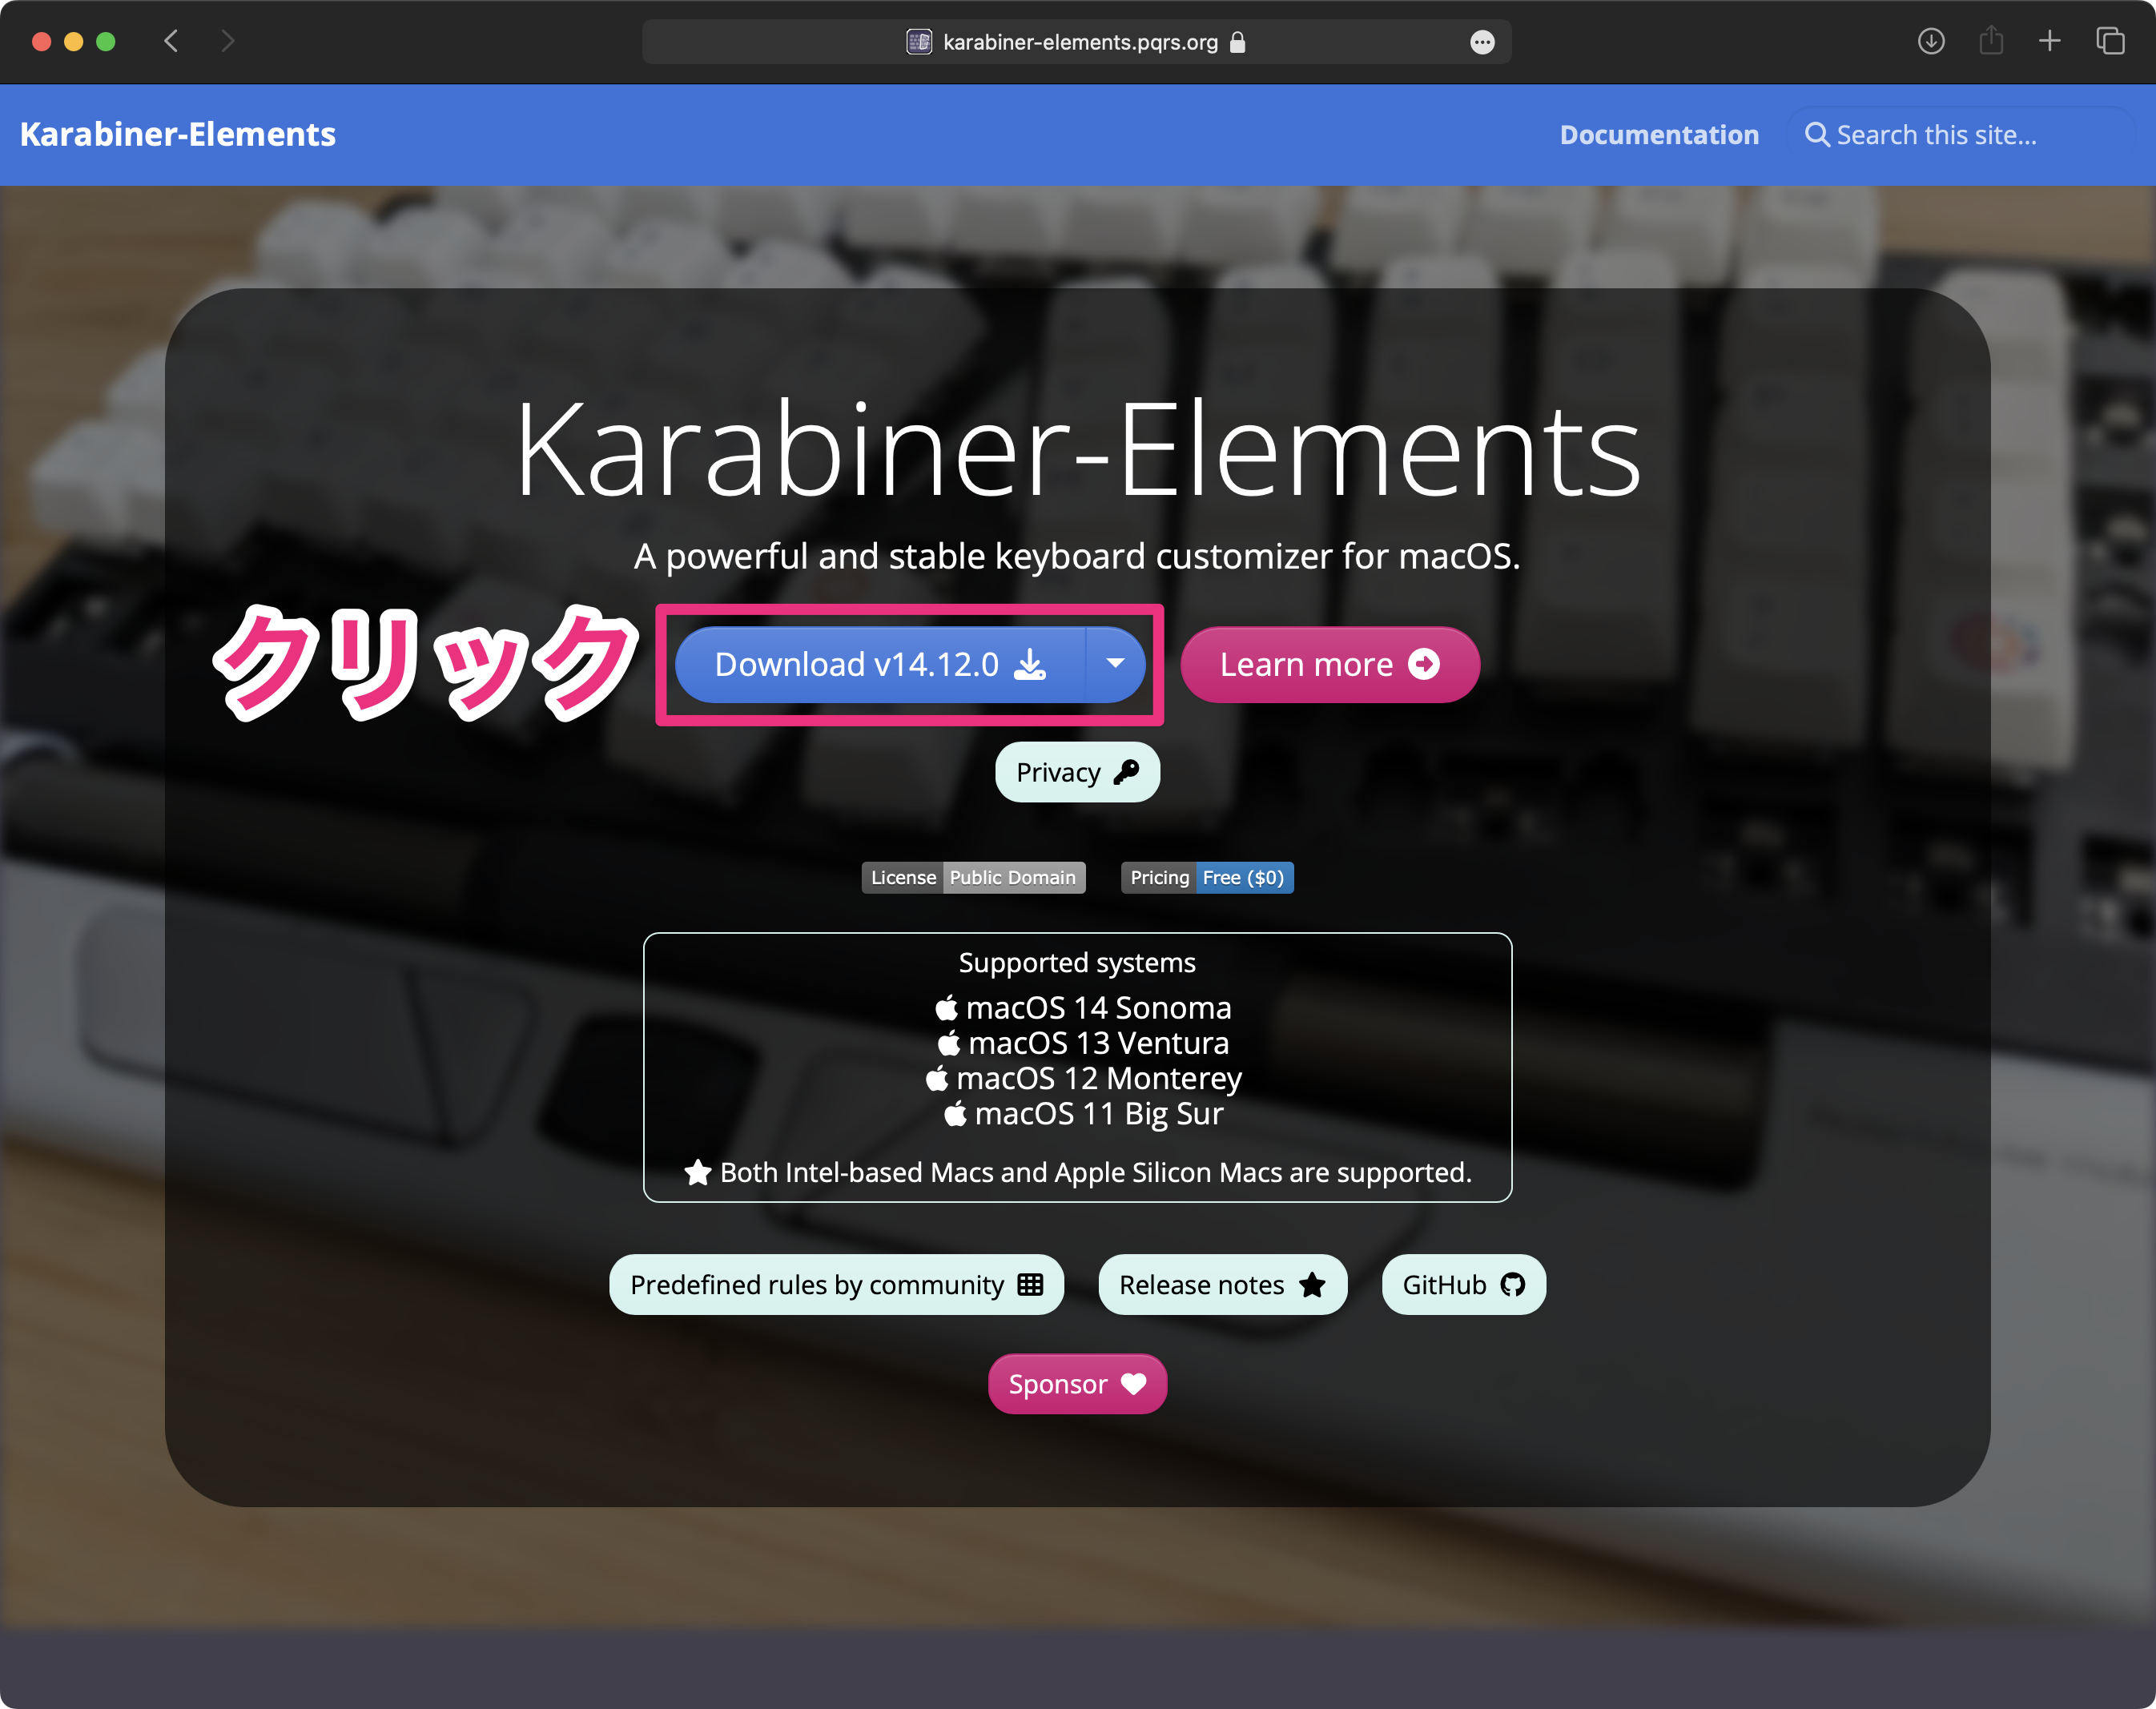Click the padlock icon in address bar
The width and height of the screenshot is (2156, 1709).
[1238, 42]
